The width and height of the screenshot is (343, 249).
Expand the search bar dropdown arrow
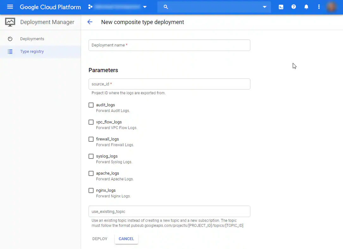pyautogui.click(x=265, y=7)
